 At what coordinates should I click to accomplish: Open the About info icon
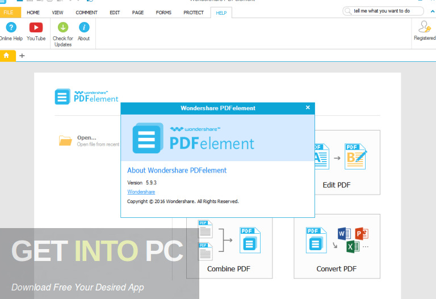point(84,27)
